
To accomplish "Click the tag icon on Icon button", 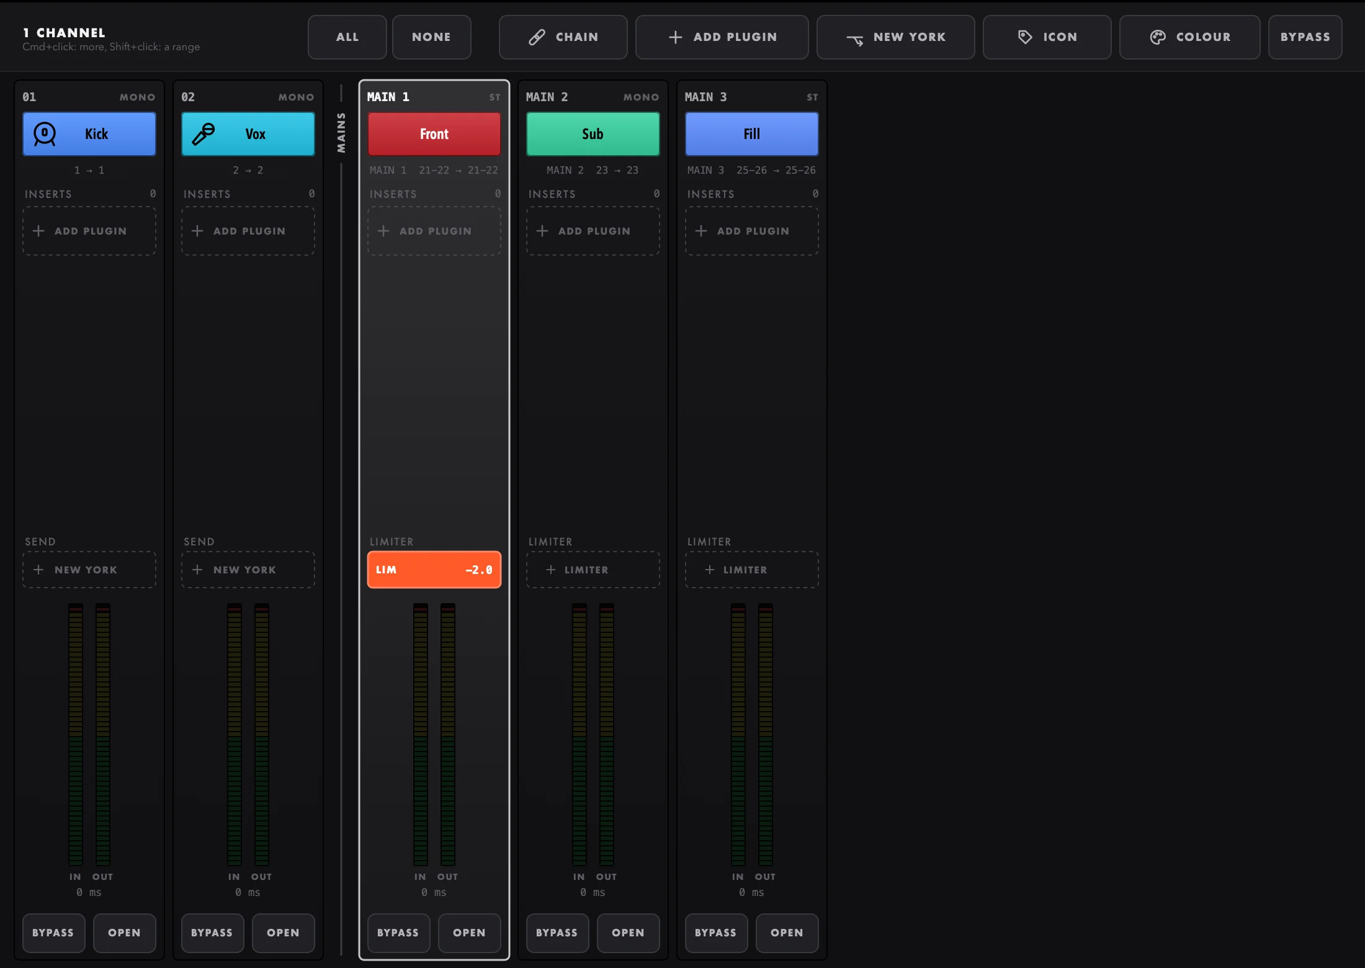I will click(1025, 37).
